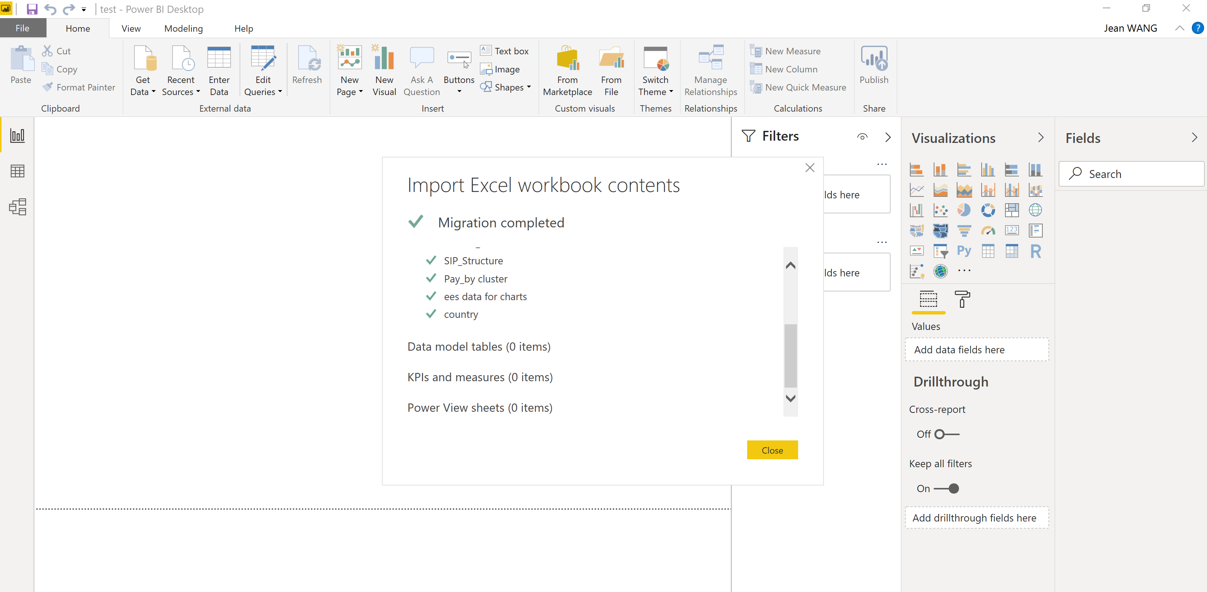Select the Funnel visualization

[x=964, y=230]
